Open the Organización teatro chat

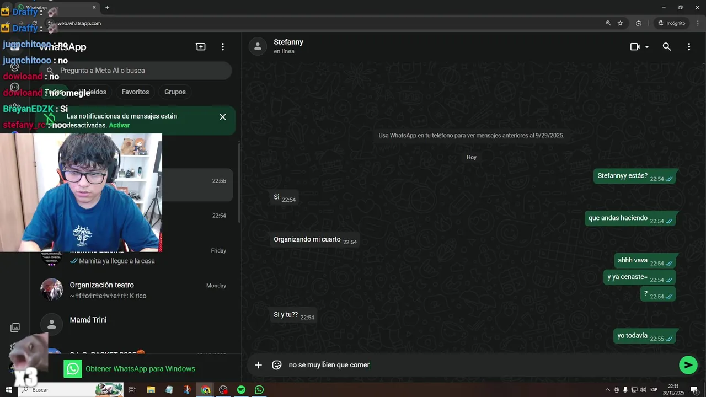click(135, 290)
